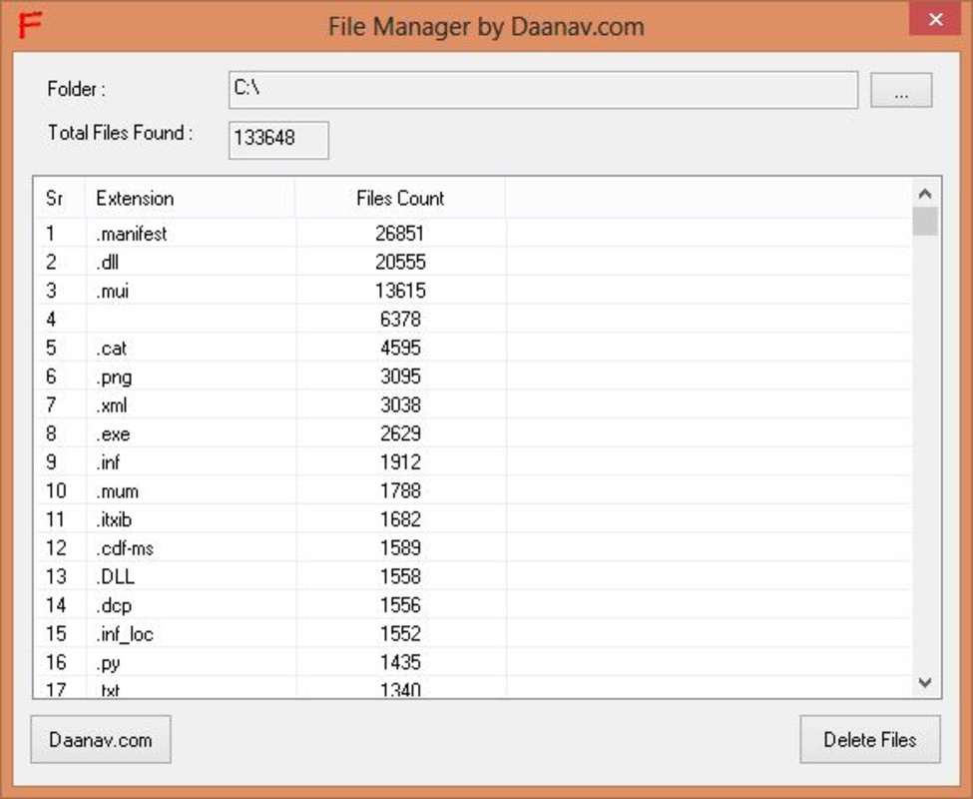Select the .mui extension row
973x799 pixels.
[473, 291]
